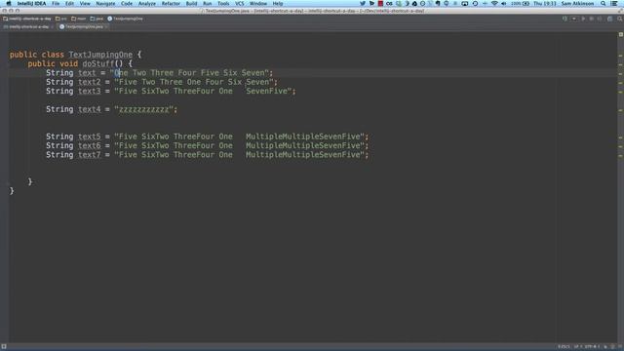624x351 pixels.
Task: Open the Edit menu
Action: tap(69, 4)
